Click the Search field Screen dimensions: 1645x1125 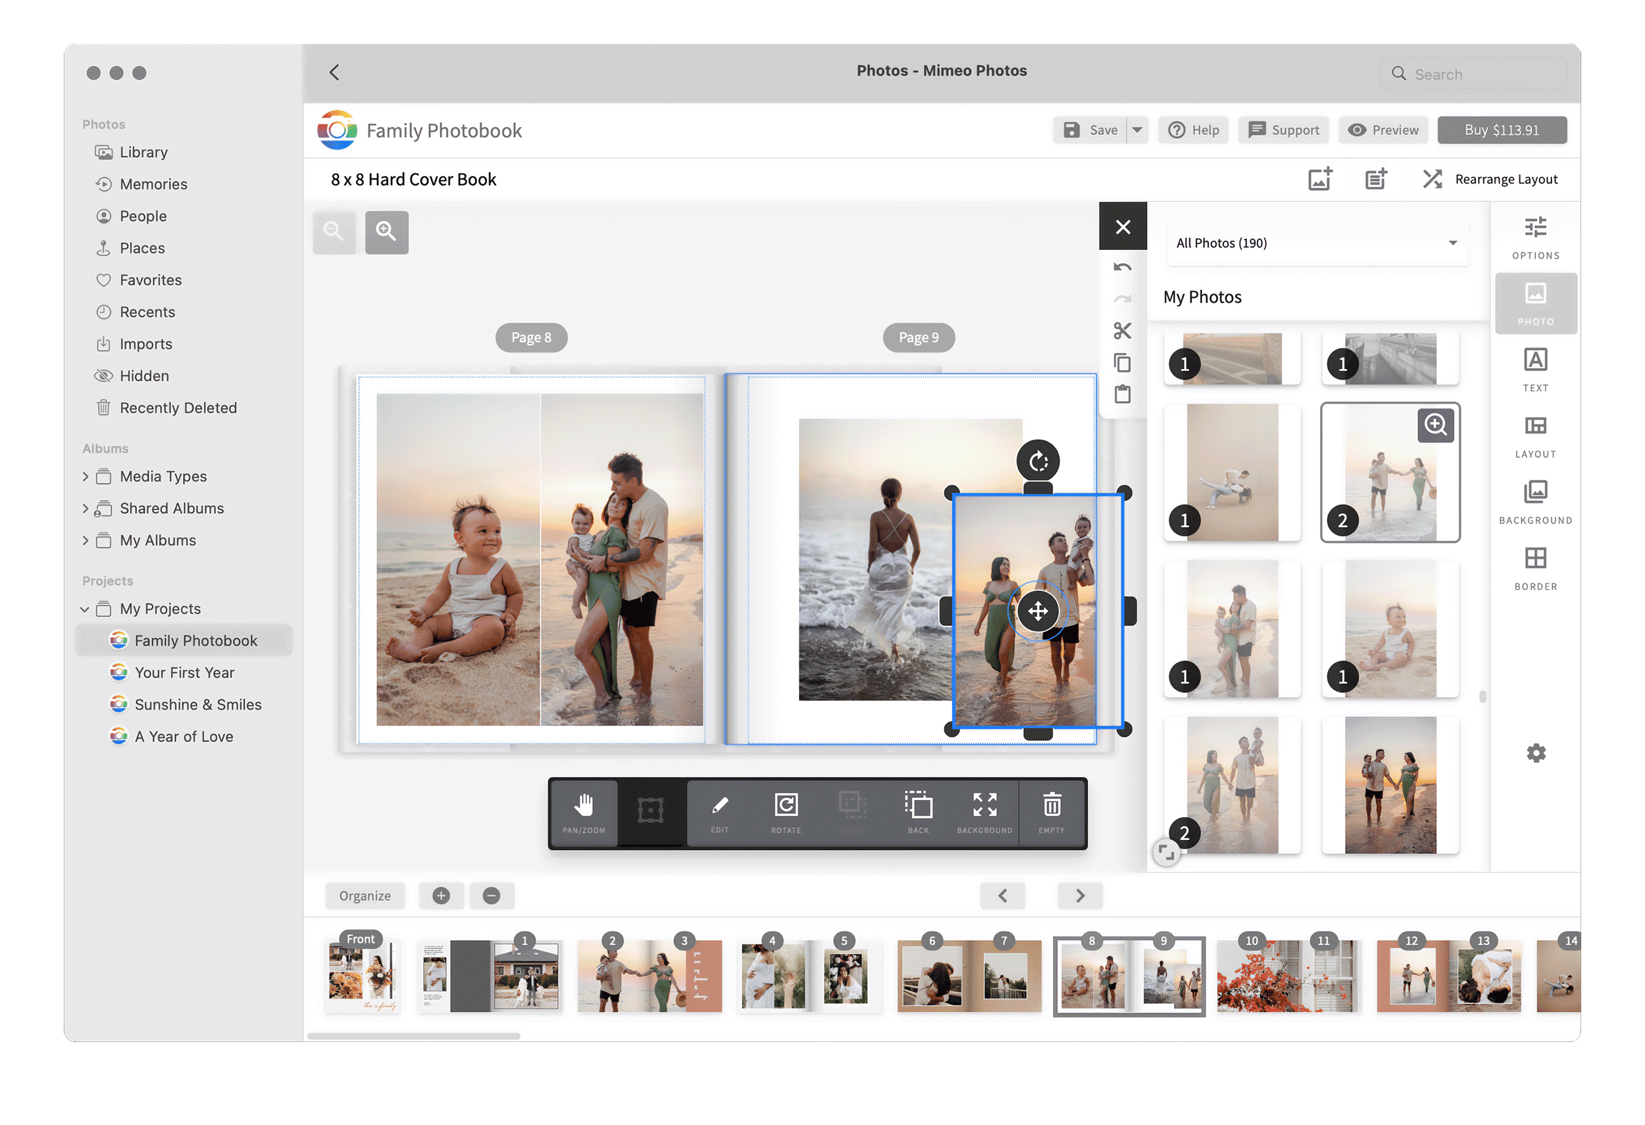click(1473, 74)
